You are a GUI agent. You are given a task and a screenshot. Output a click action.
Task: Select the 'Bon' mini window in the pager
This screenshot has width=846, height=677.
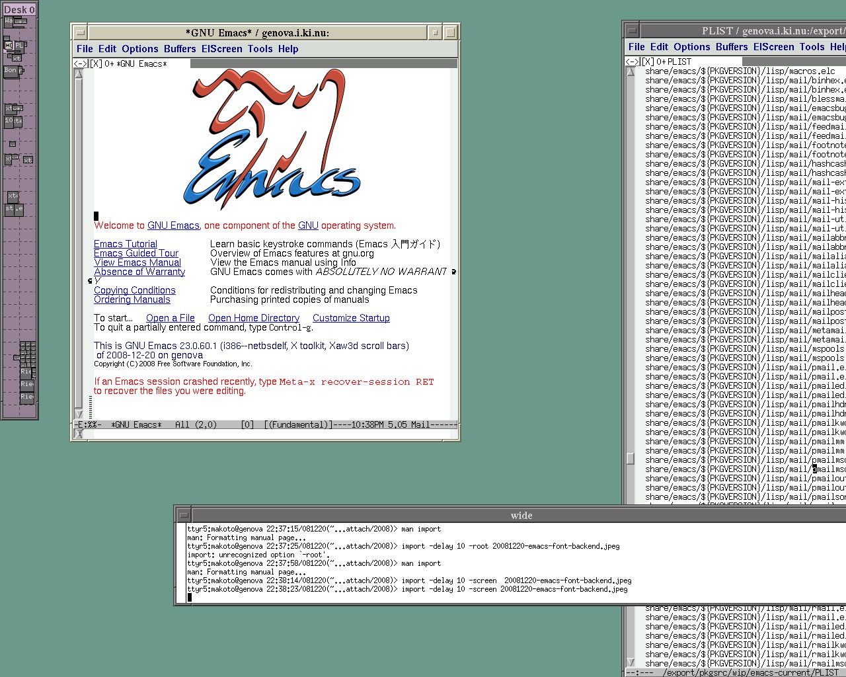(11, 71)
